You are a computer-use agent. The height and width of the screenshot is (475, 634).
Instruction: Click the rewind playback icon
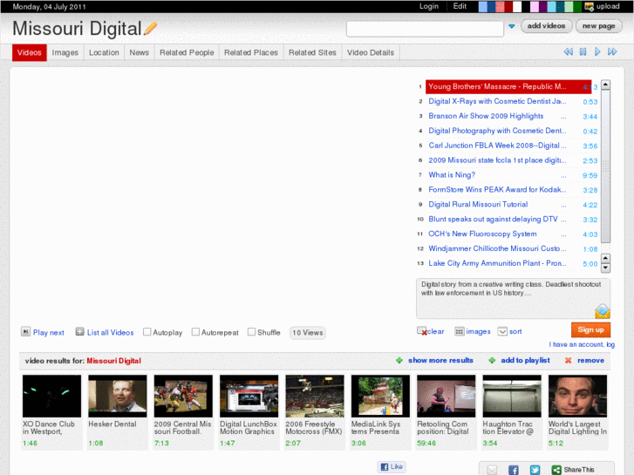[568, 51]
